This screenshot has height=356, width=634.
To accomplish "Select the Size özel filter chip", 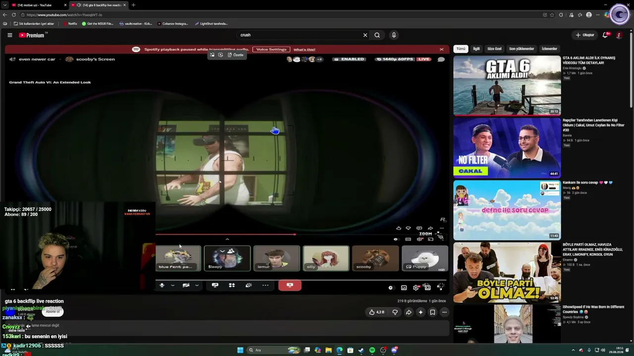I will point(494,49).
